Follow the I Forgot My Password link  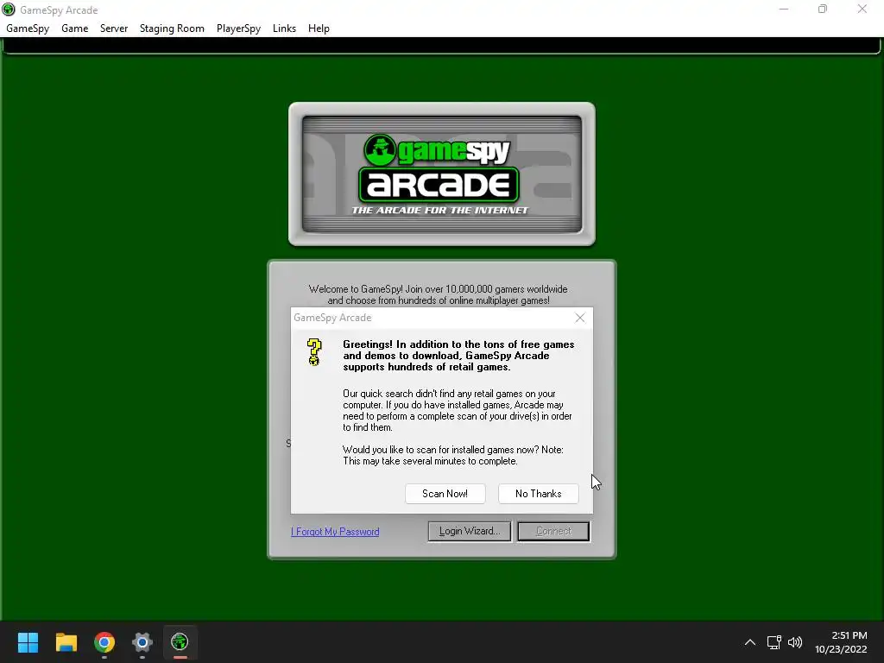pyautogui.click(x=335, y=532)
